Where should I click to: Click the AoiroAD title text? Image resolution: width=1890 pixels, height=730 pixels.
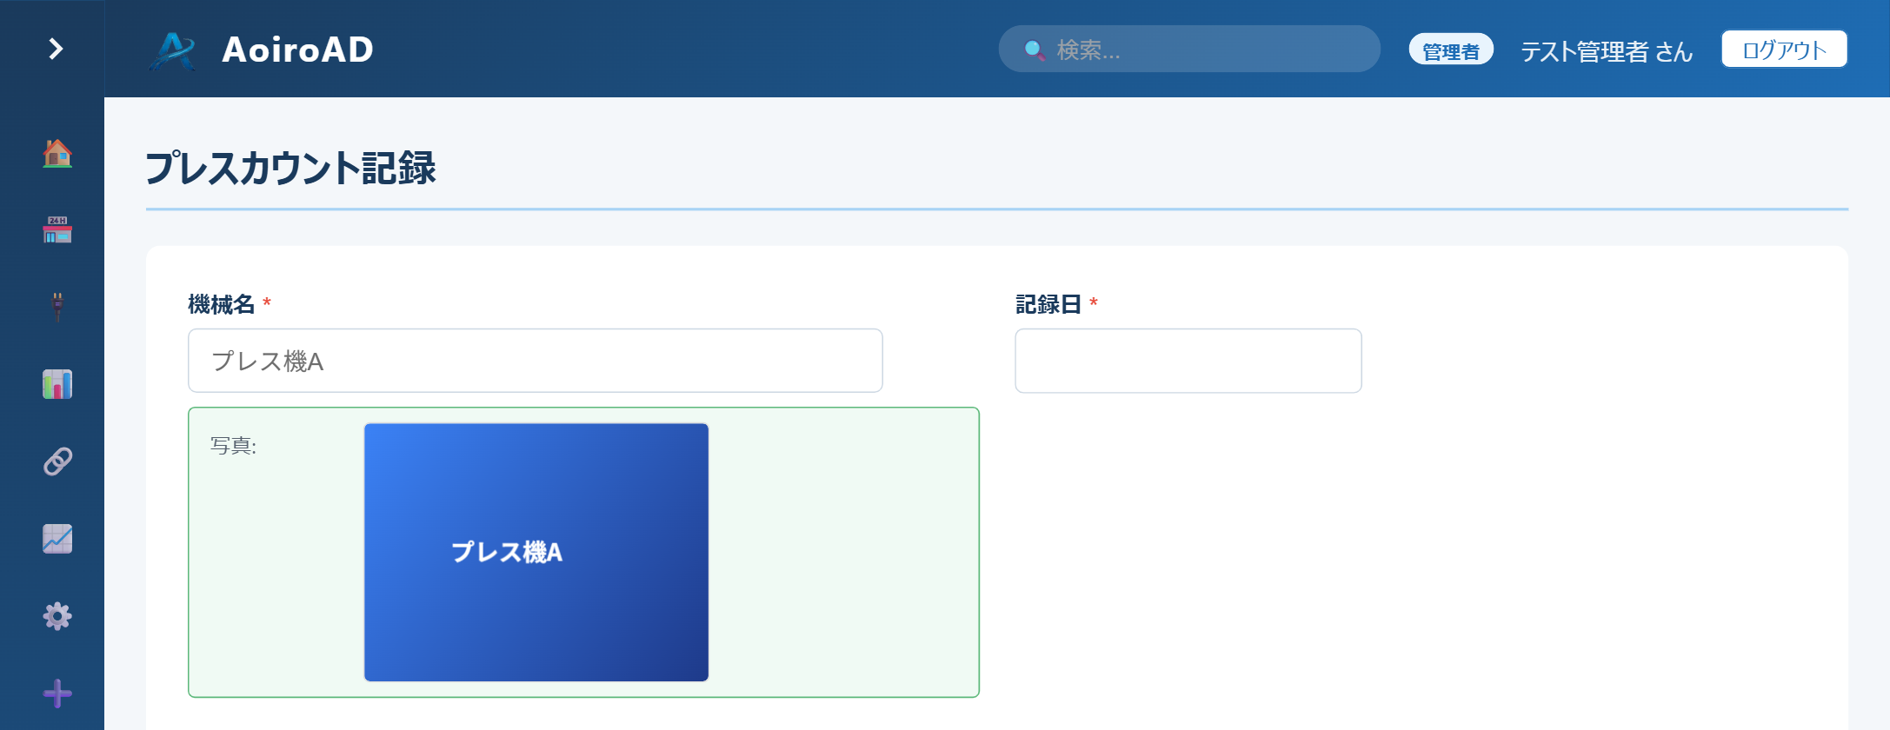298,50
